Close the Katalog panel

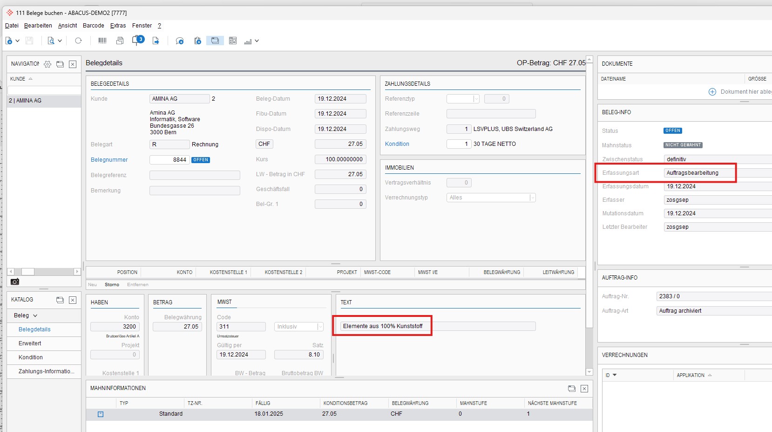pyautogui.click(x=73, y=300)
